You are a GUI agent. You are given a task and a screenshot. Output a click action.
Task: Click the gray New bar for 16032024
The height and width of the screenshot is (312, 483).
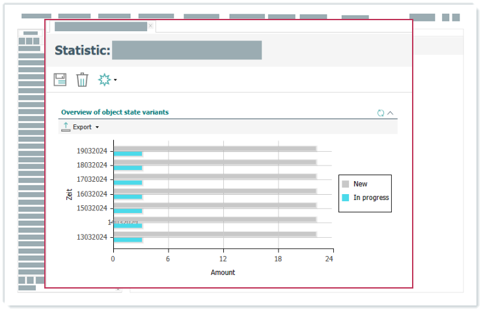[x=215, y=191]
